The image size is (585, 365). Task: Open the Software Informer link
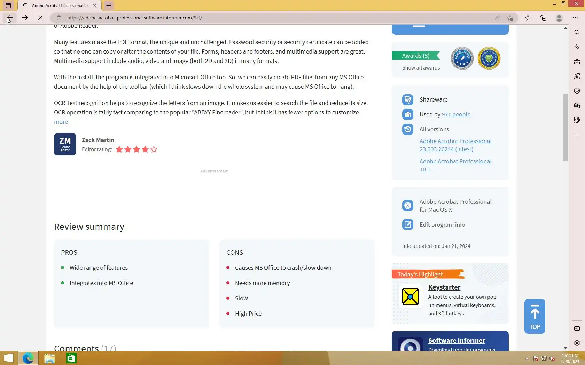457,341
